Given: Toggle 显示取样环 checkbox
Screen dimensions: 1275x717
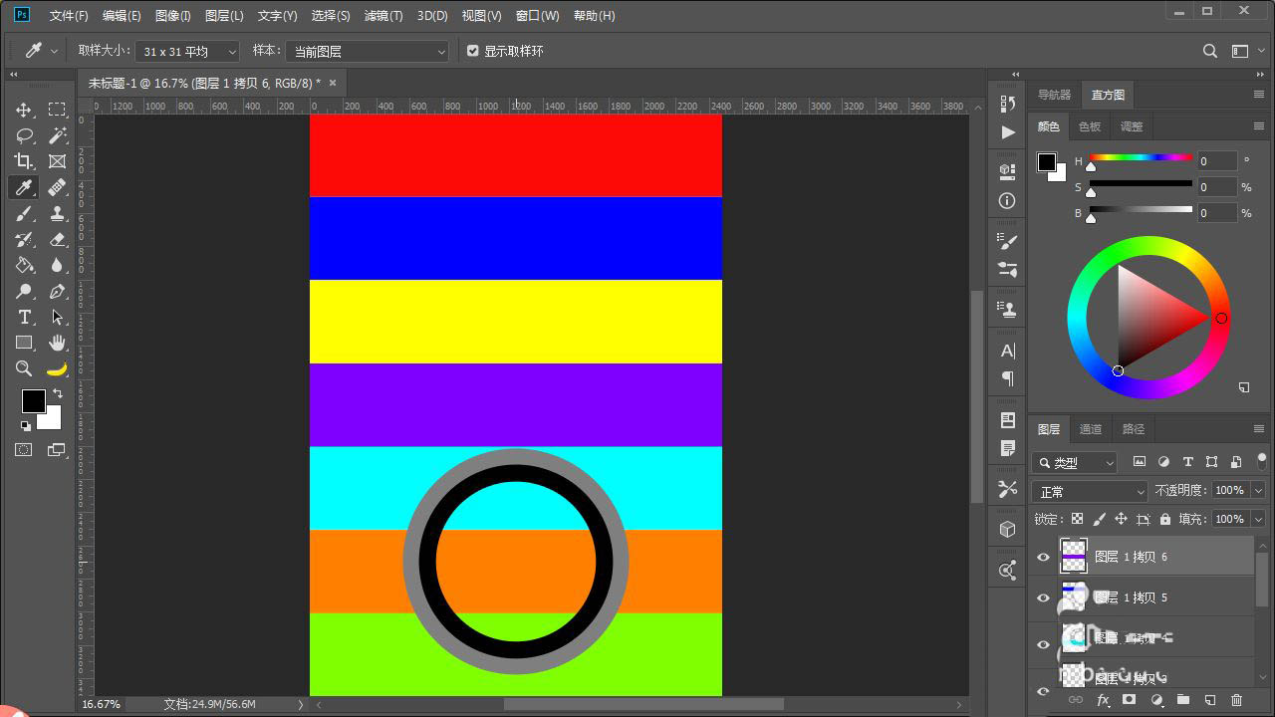Looking at the screenshot, I should coord(473,51).
